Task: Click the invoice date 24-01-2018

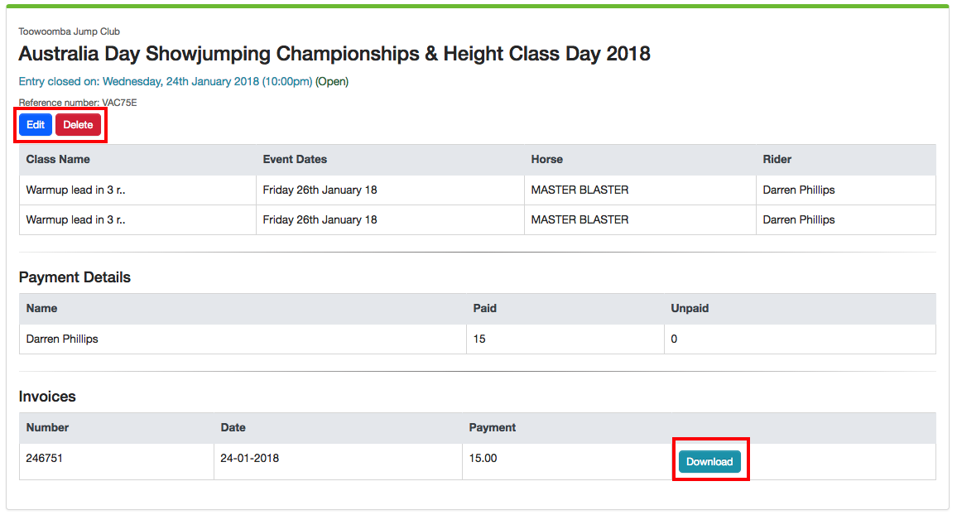Action: pos(250,458)
